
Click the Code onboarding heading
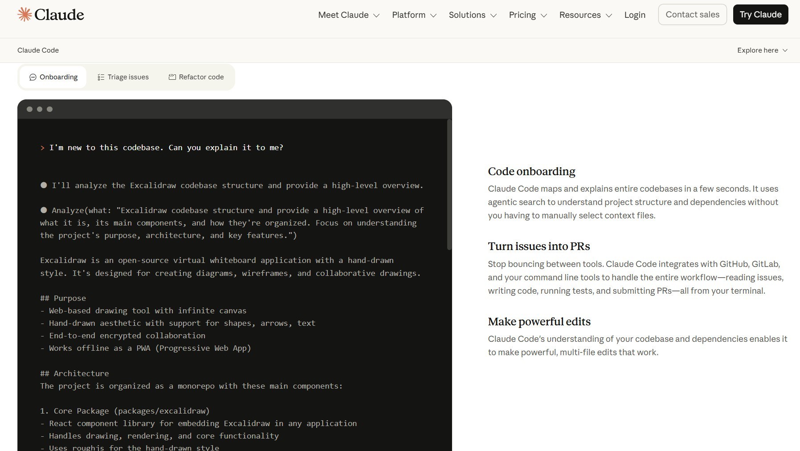coord(531,172)
